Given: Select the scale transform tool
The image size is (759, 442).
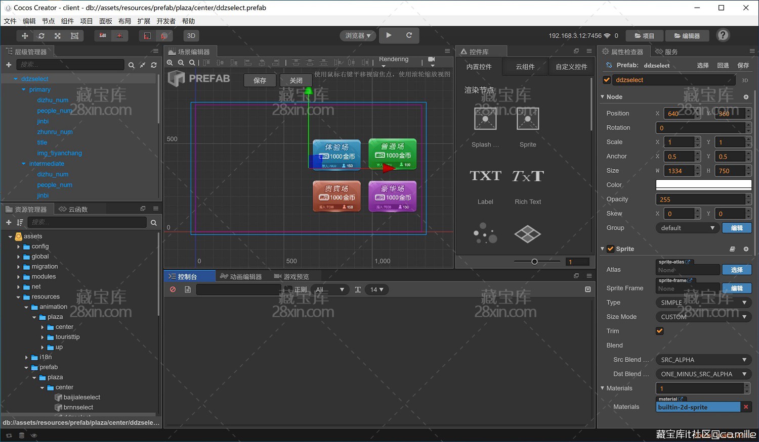Looking at the screenshot, I should (x=58, y=36).
